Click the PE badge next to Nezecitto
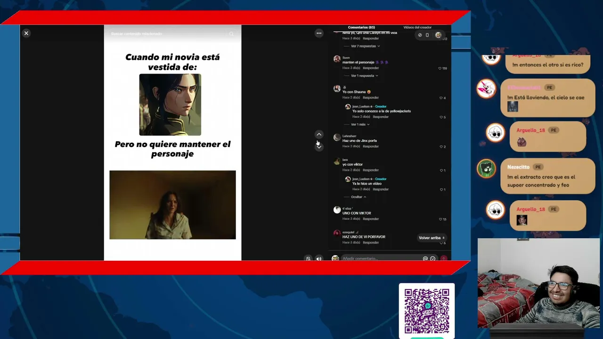Screen dimensions: 603x339 pyautogui.click(x=538, y=167)
